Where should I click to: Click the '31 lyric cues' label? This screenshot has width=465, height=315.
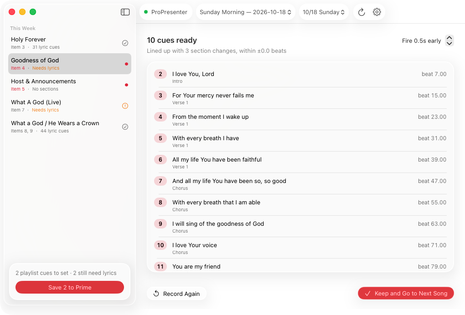coord(46,47)
